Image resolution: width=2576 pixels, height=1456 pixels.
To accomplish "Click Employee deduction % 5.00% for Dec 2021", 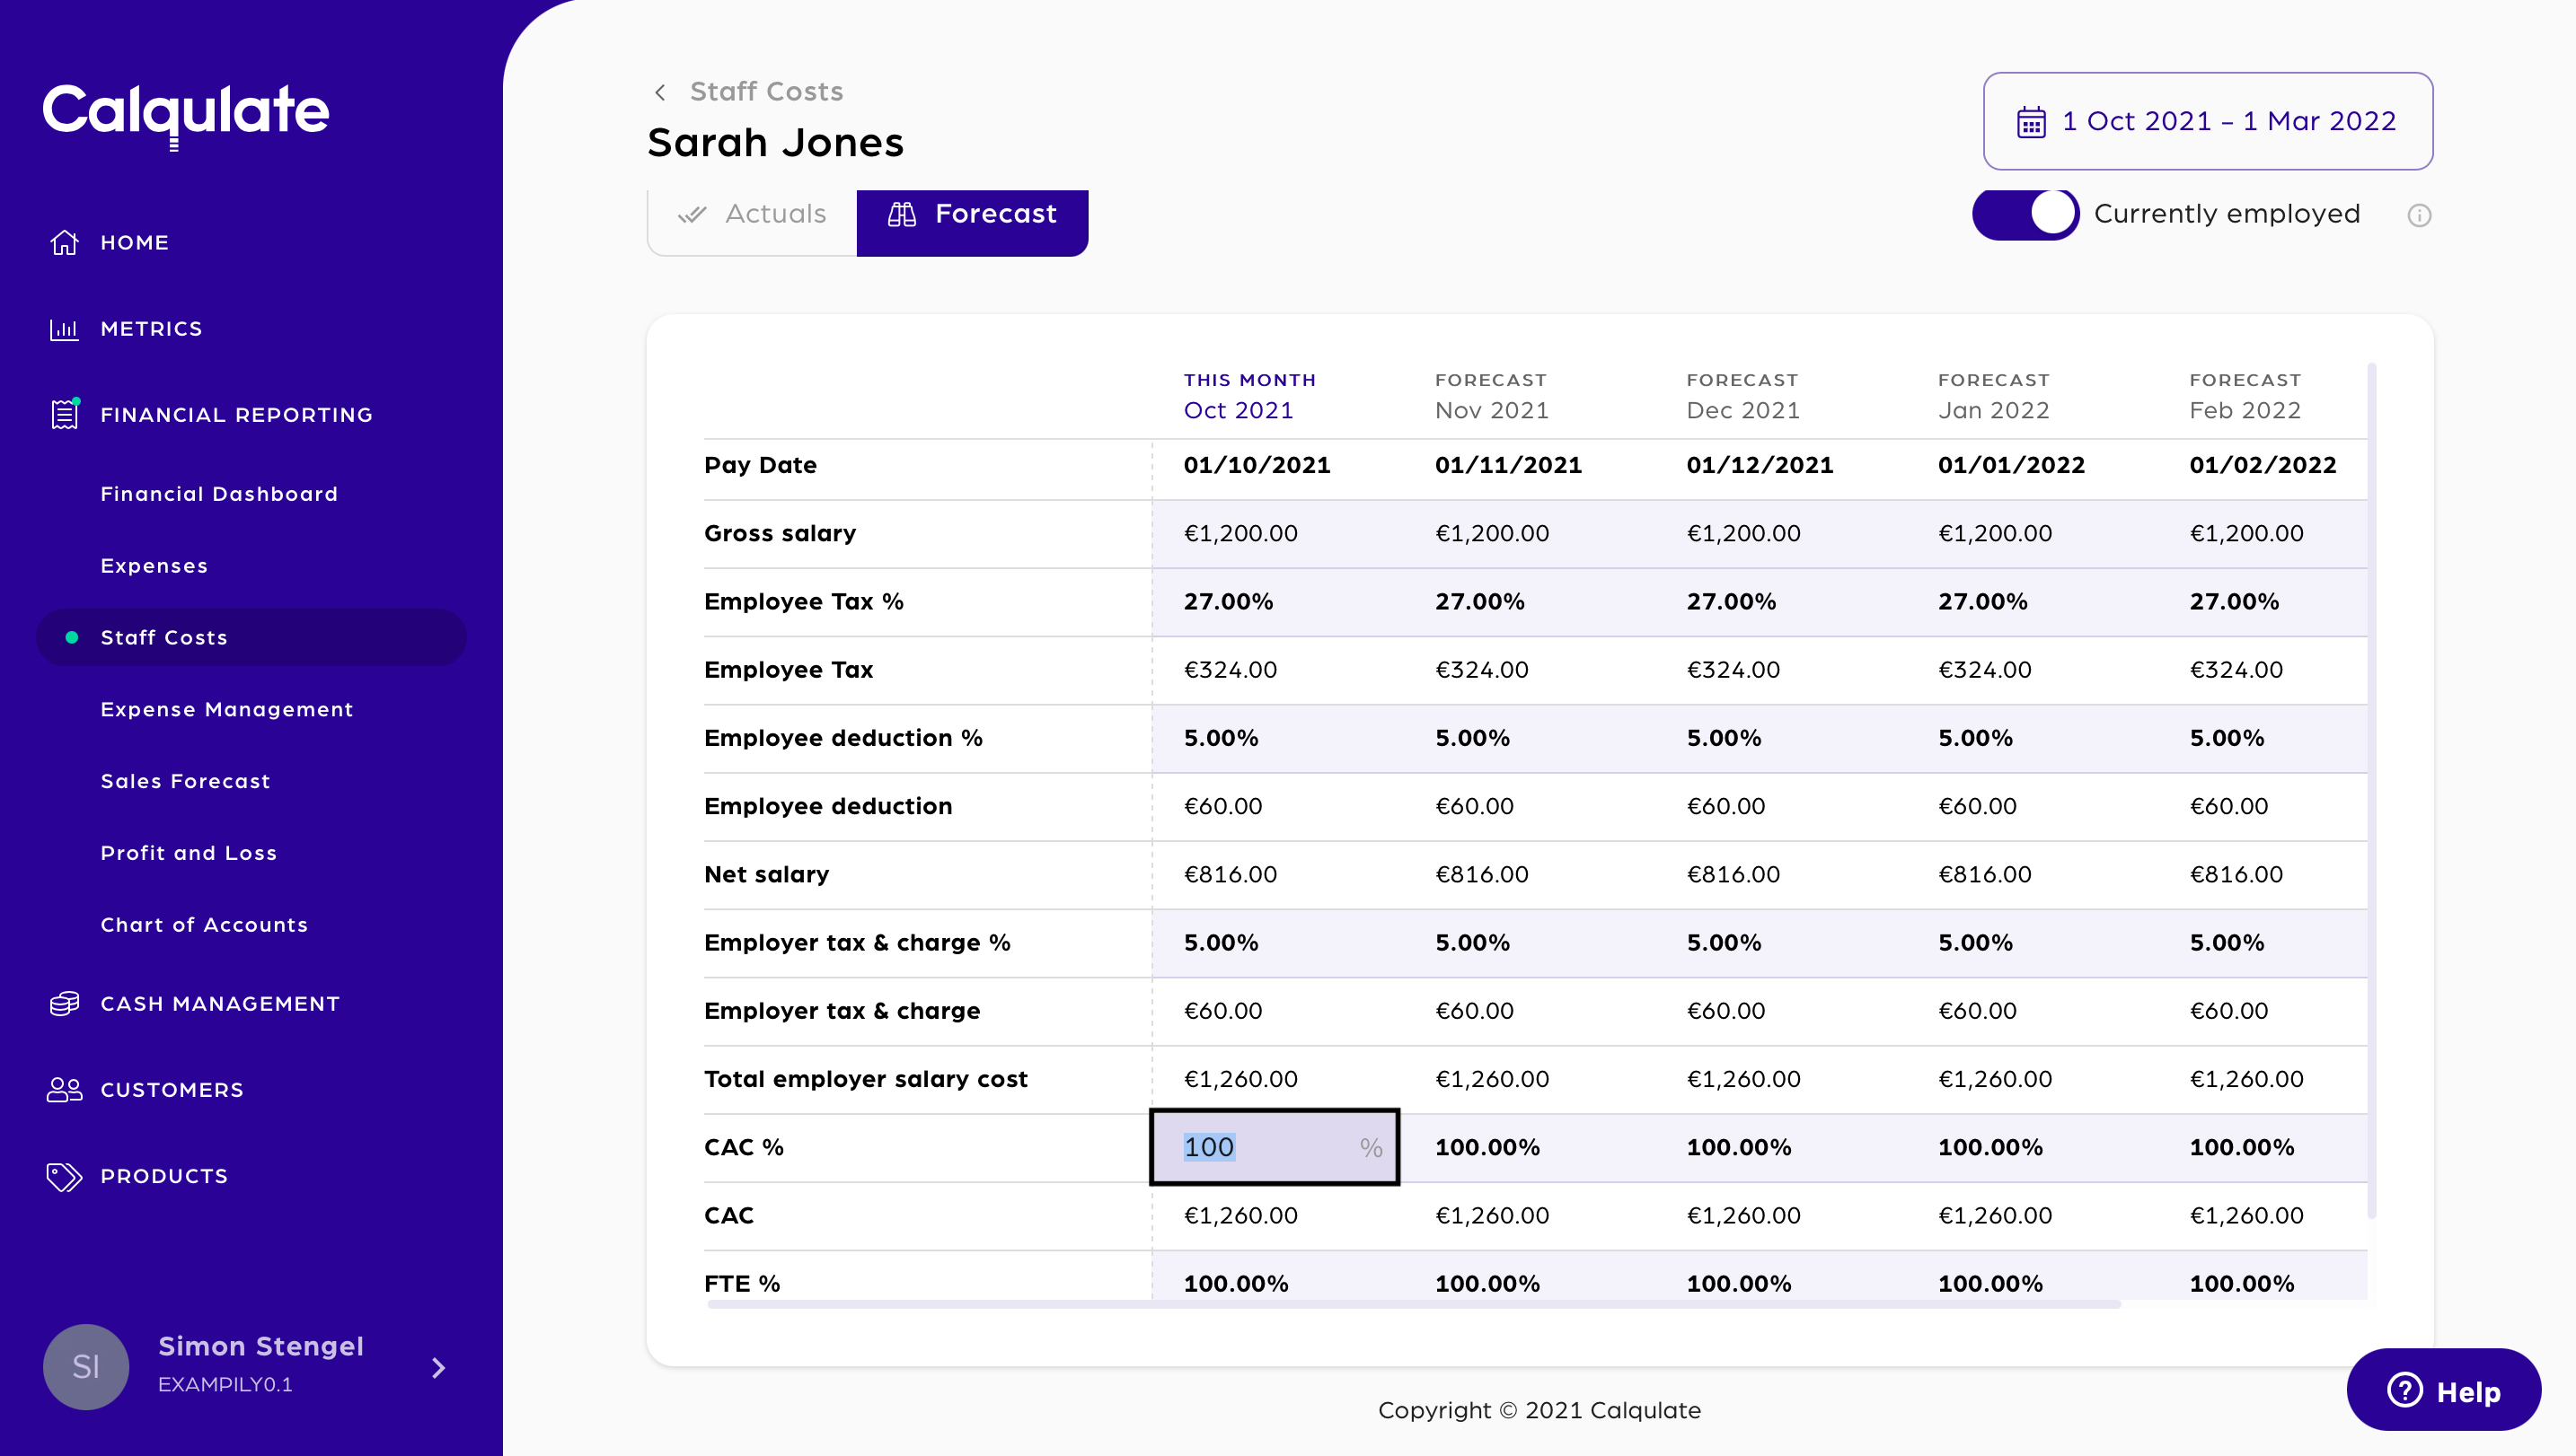I will pyautogui.click(x=1724, y=738).
